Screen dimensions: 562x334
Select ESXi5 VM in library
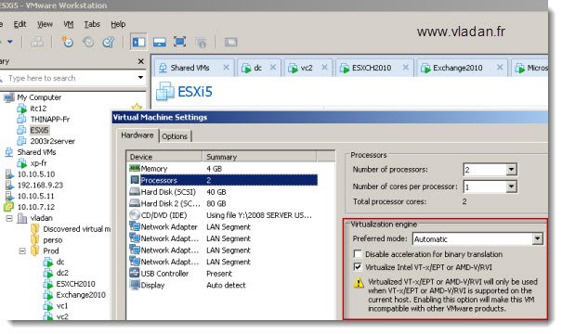[39, 130]
